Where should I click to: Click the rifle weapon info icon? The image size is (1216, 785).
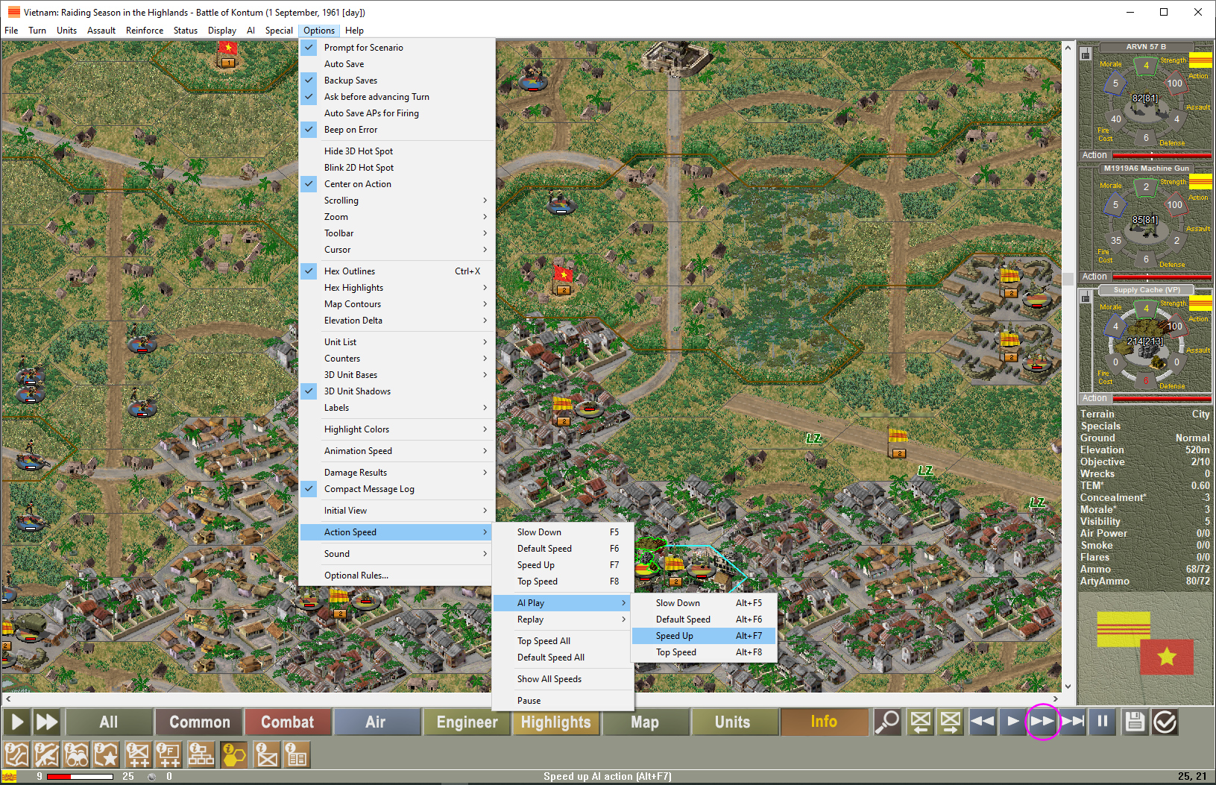tap(47, 754)
